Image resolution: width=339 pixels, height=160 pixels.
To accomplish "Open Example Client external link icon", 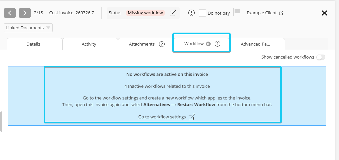I will (281, 13).
